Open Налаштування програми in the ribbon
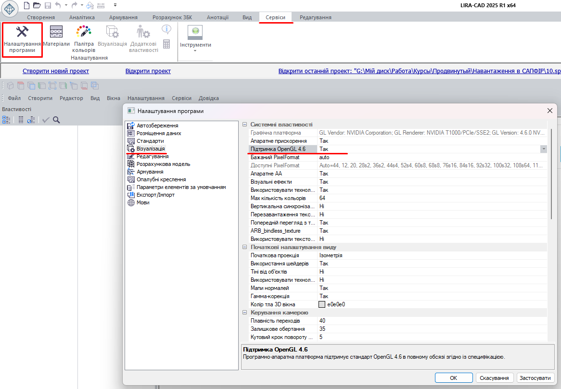Screen dimensions: 561x389 point(22,39)
